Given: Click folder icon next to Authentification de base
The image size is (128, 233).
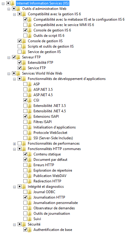Looking at the screenshot, I should click(x=30, y=230).
